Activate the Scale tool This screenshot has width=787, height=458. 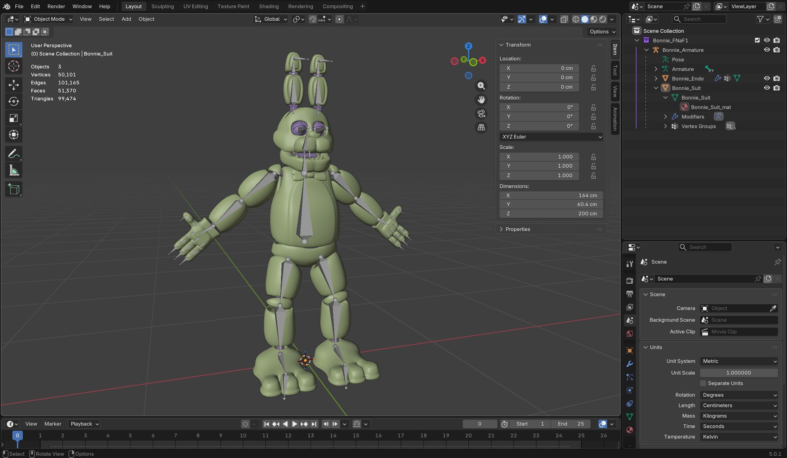(14, 118)
